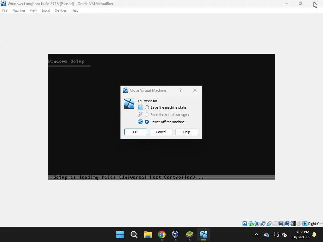Click the large VirtualBox logo in dialog

[x=129, y=103]
